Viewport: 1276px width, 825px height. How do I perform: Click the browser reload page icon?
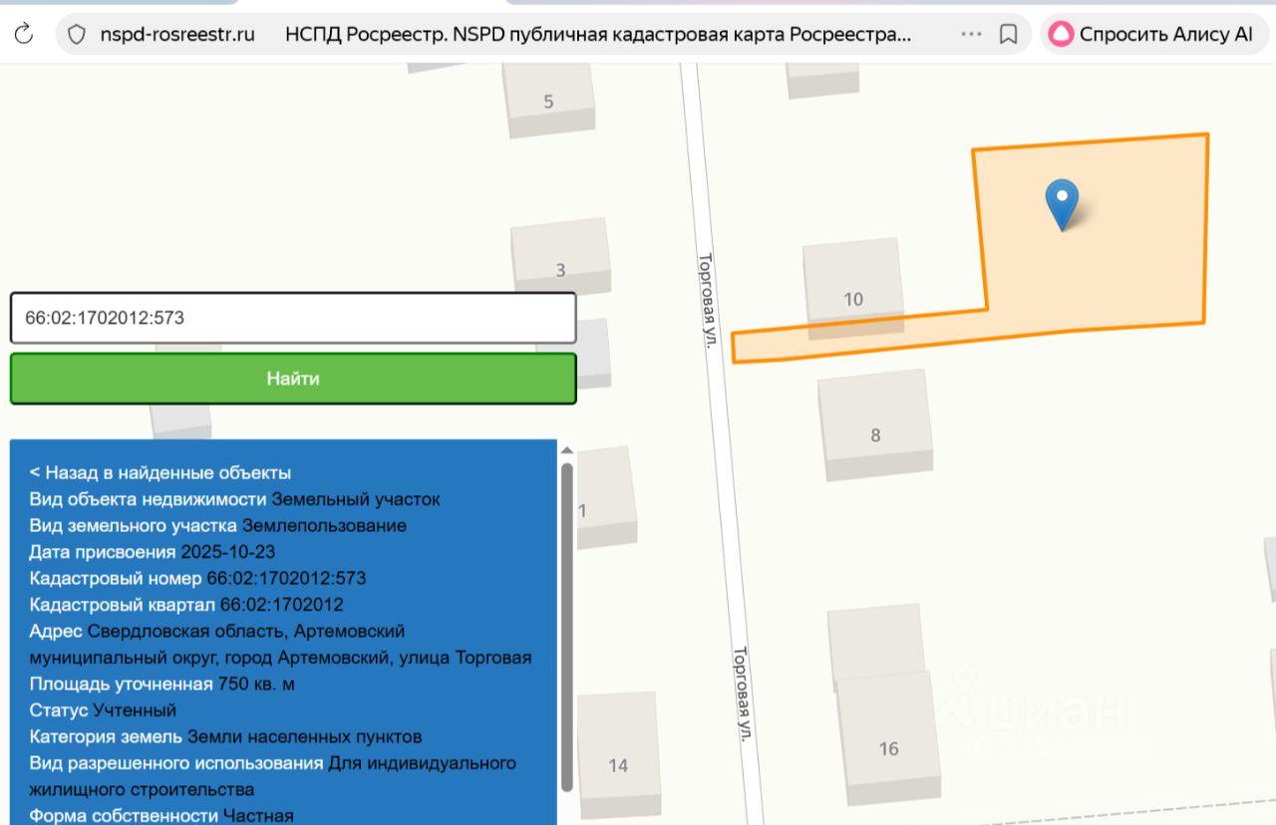pos(23,34)
